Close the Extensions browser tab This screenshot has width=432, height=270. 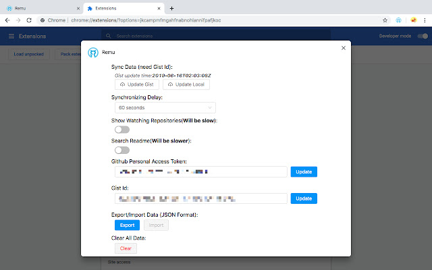(x=159, y=9)
